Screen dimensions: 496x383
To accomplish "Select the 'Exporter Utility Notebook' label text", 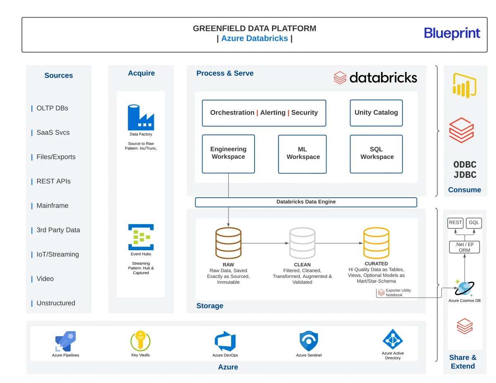I will point(398,293).
